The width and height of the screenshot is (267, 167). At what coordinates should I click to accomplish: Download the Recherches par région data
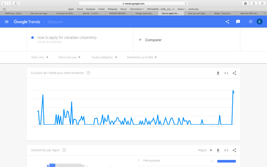[218, 150]
